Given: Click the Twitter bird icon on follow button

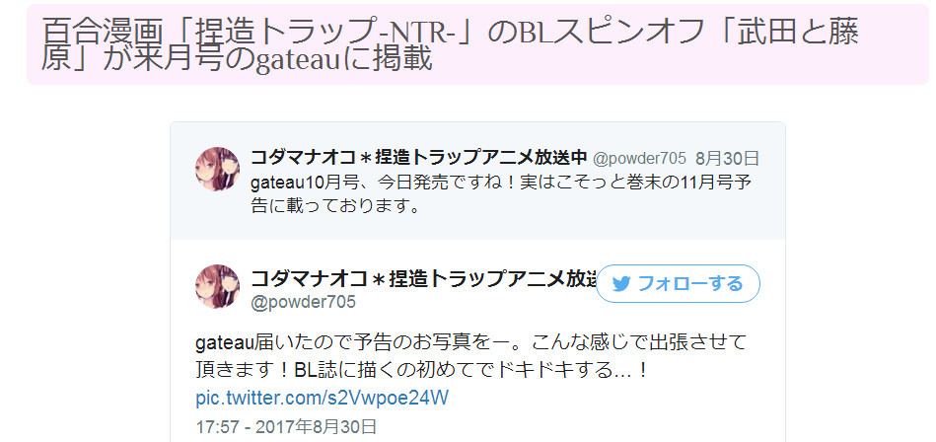Looking at the screenshot, I should pyautogui.click(x=621, y=283).
